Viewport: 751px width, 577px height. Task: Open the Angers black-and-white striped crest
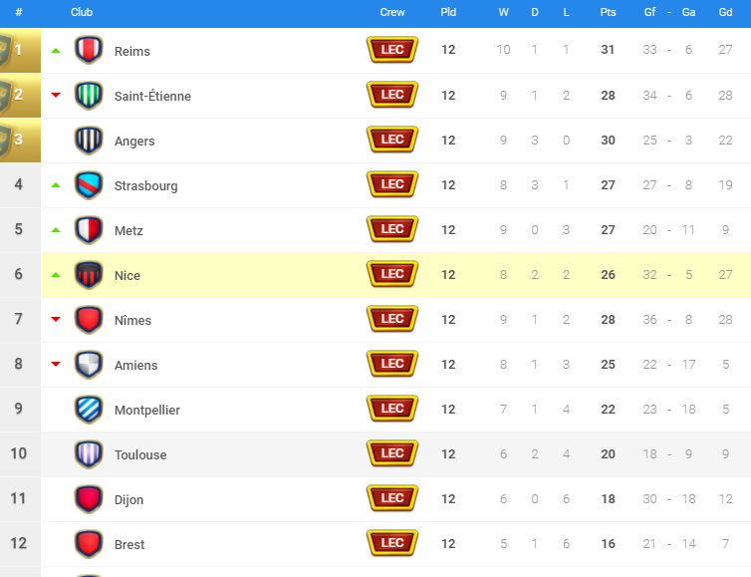pos(89,140)
